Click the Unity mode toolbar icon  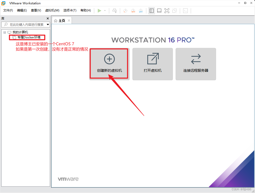[174, 11]
